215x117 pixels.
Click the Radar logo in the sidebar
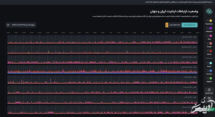coord(209,11)
